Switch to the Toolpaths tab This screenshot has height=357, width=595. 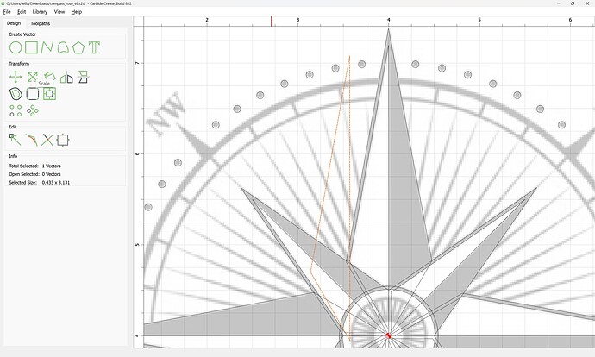pyautogui.click(x=41, y=23)
